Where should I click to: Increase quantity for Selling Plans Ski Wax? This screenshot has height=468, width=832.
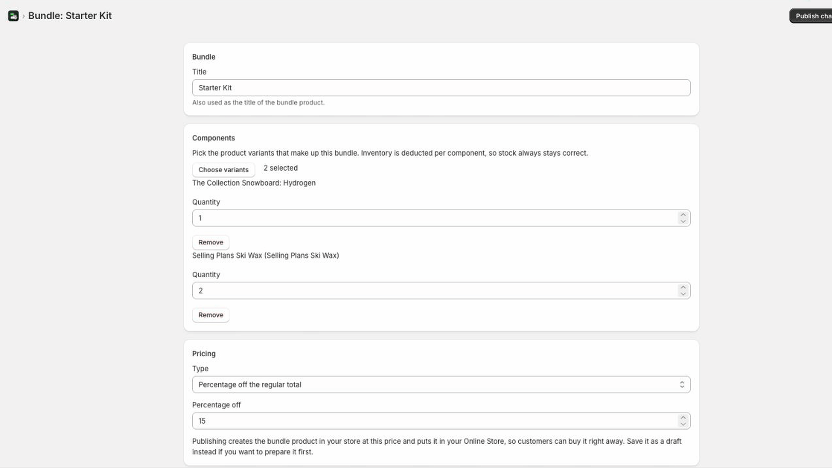coord(683,288)
